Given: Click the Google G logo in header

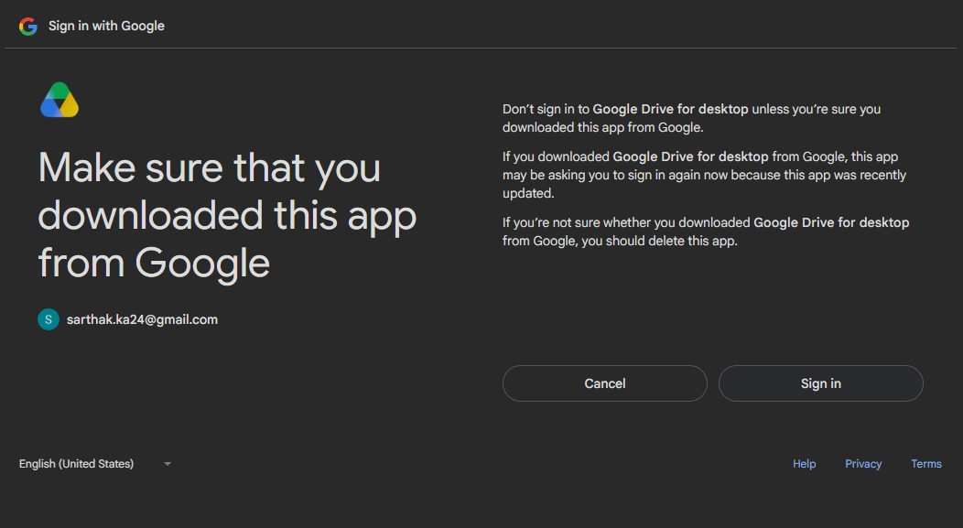Looking at the screenshot, I should pyautogui.click(x=28, y=26).
